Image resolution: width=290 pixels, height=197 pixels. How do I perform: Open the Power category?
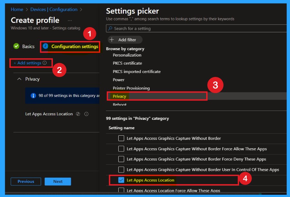point(119,80)
